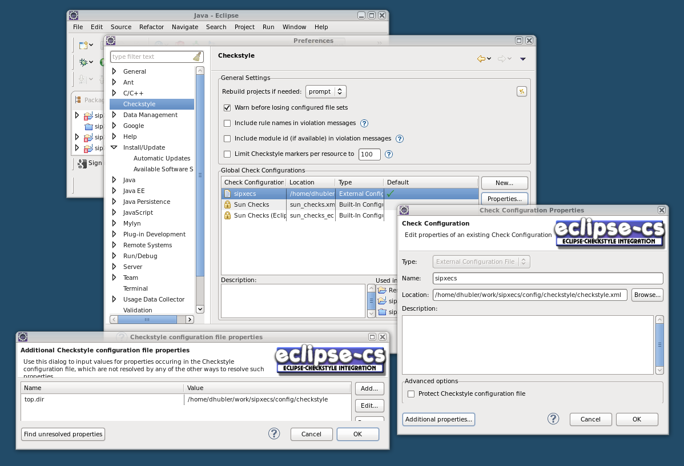Click the eclipse-cs logo in Check Configuration Properties
Viewport: 684px width, 466px height.
point(609,233)
